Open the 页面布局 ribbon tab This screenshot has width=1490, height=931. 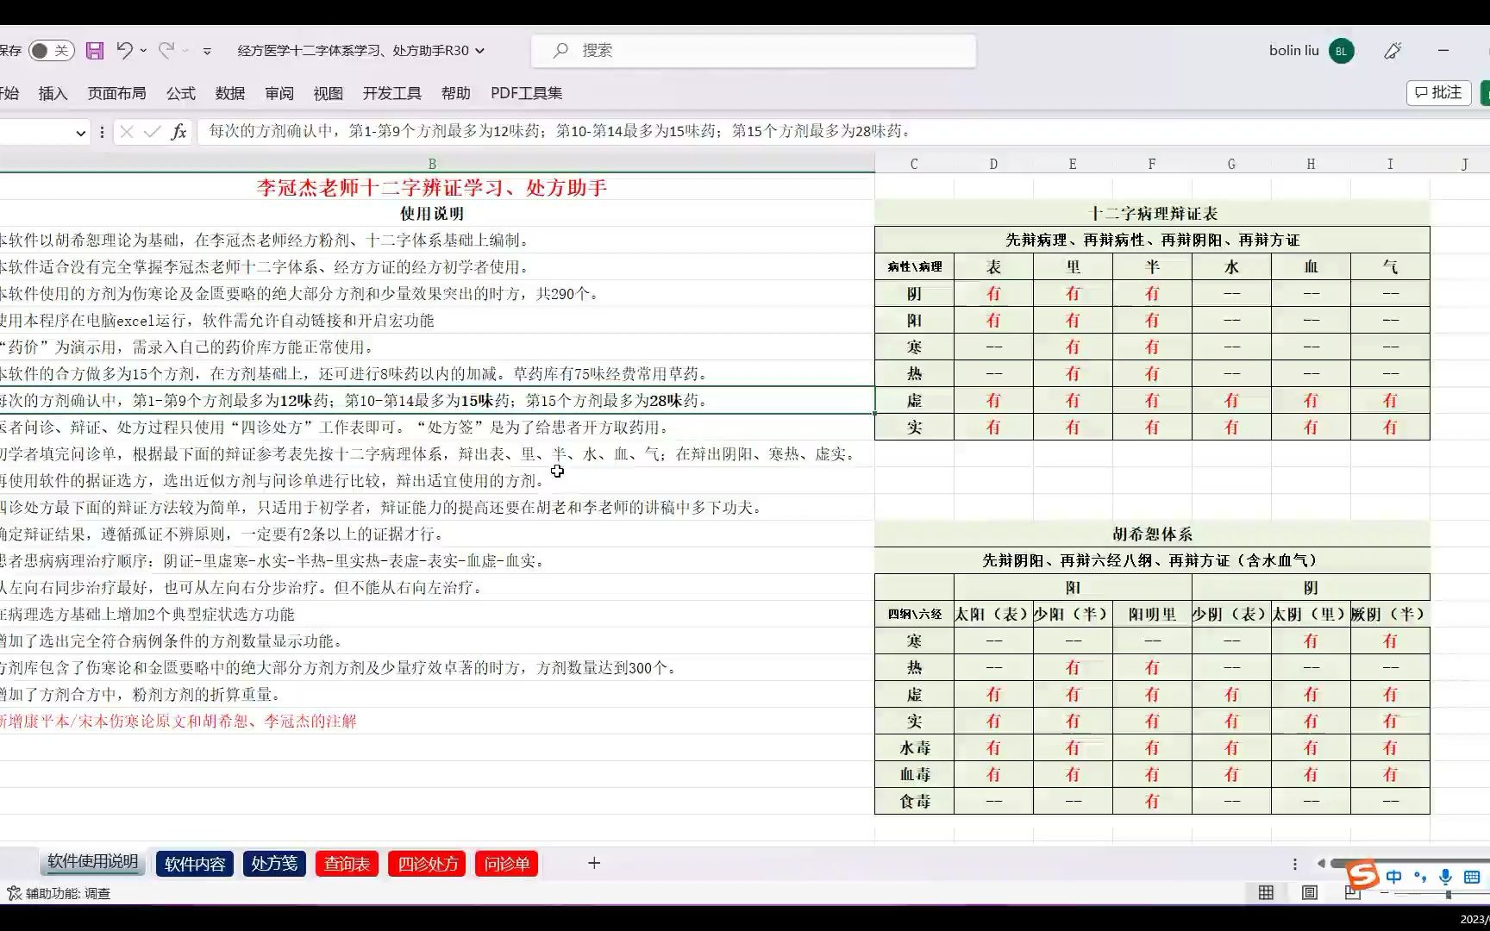click(116, 93)
